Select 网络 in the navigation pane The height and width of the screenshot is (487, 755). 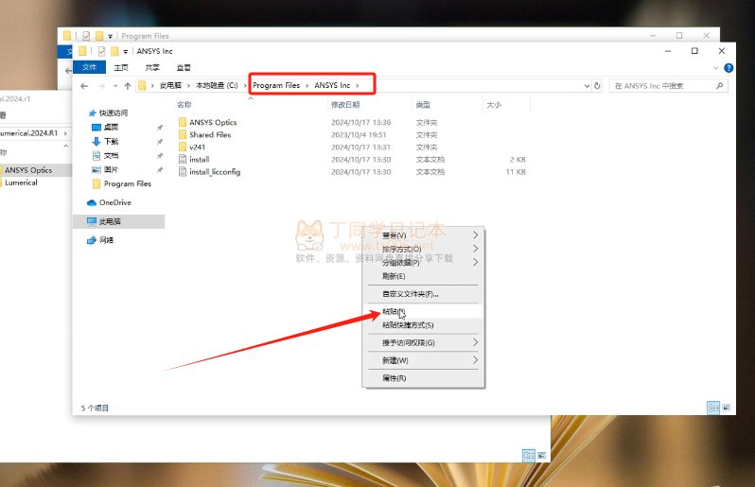tap(106, 240)
